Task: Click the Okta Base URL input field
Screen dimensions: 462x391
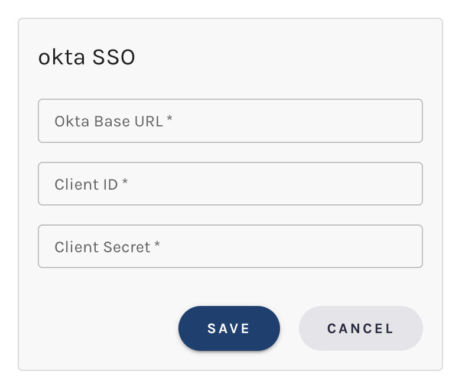Action: pyautogui.click(x=230, y=121)
